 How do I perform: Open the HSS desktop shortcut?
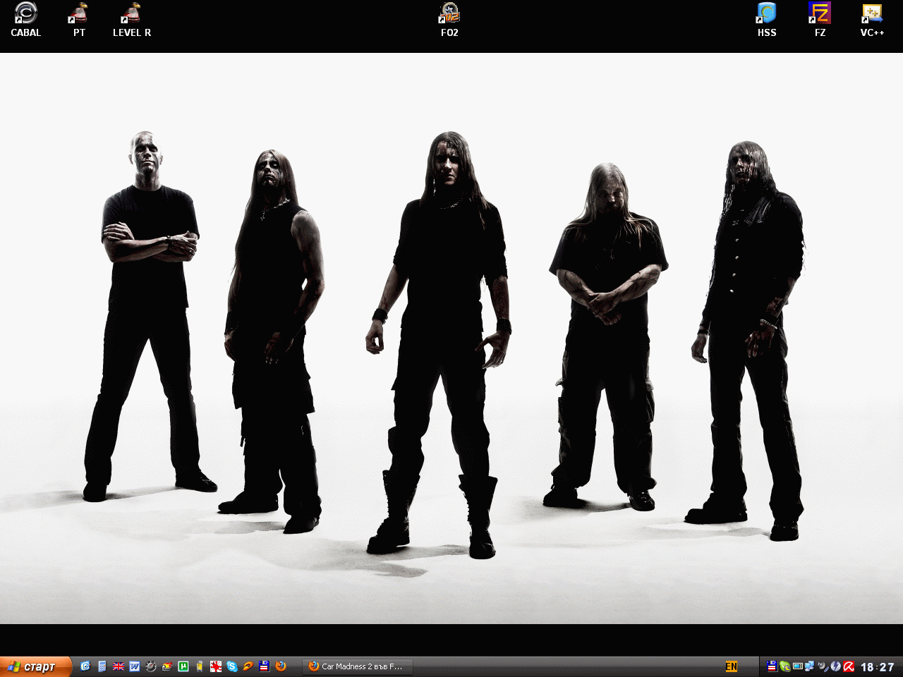tap(766, 20)
